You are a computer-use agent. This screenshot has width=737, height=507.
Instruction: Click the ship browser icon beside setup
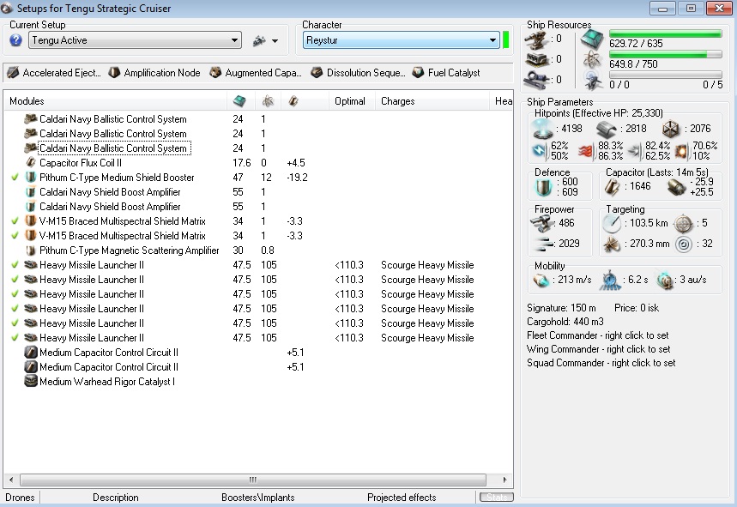(x=259, y=41)
